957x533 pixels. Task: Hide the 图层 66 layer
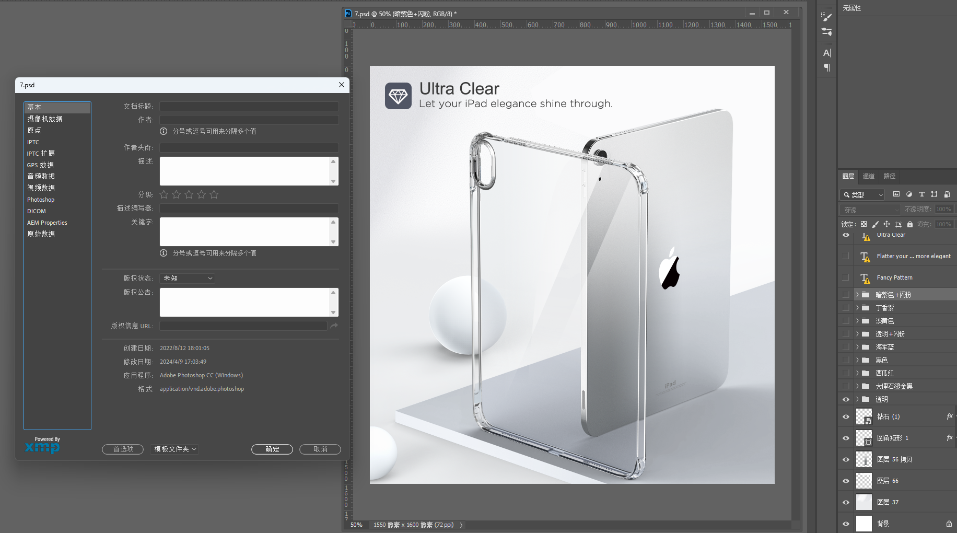846,481
